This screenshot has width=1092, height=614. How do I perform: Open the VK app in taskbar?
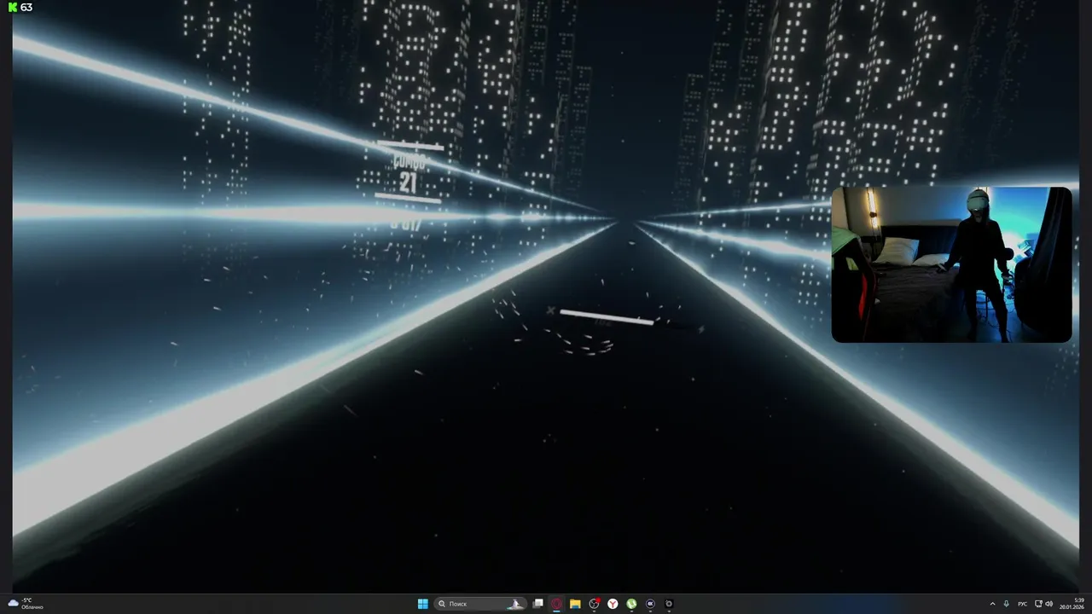pos(650,604)
